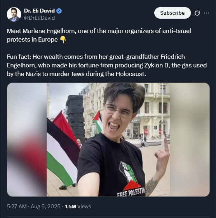Viewport: 216px width, 218px height.
Task: Open the @DrEliDavid handle link
Action: click(x=39, y=18)
